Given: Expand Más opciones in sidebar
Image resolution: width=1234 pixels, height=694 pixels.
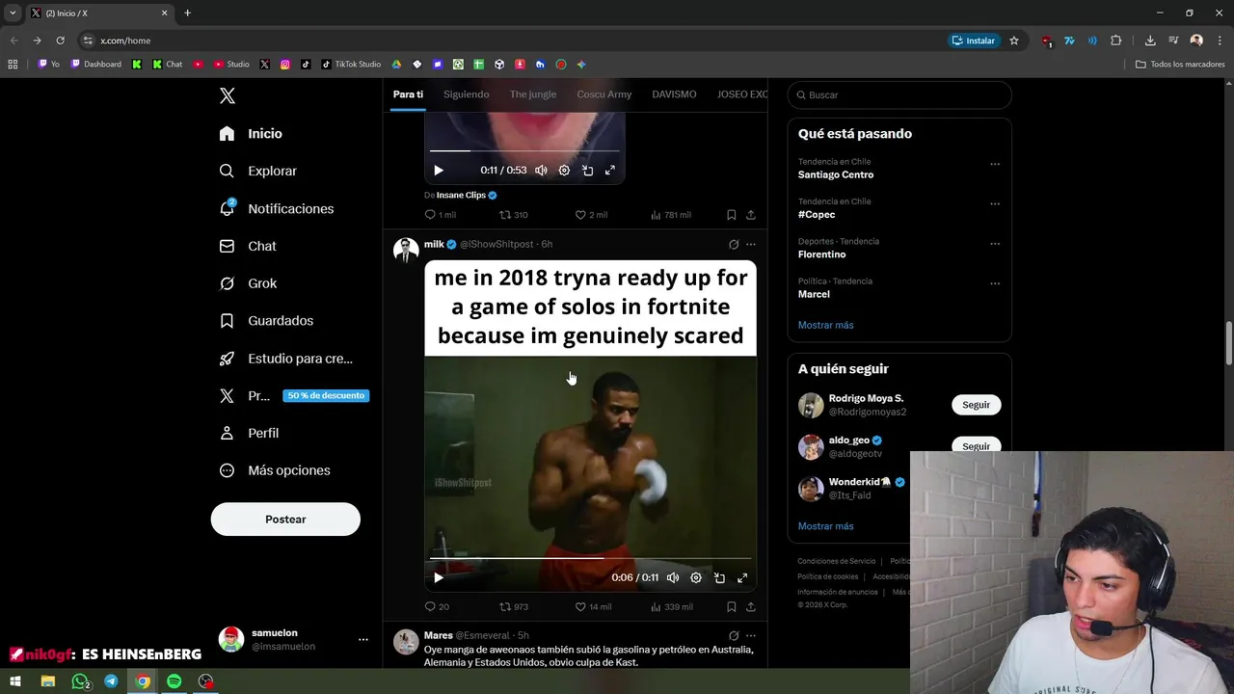Looking at the screenshot, I should (275, 470).
